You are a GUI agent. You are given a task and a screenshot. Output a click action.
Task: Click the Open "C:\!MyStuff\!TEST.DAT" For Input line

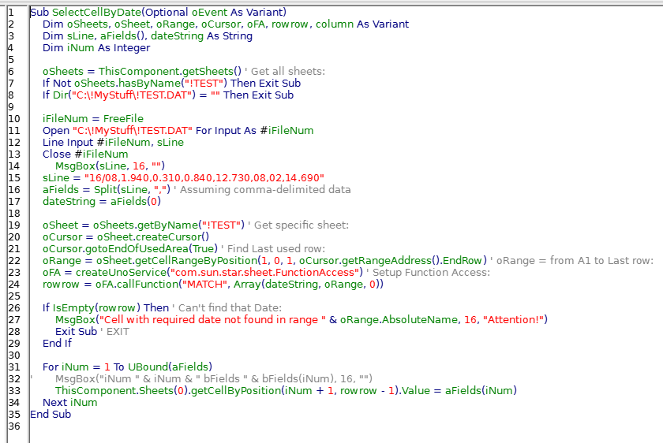coord(178,130)
